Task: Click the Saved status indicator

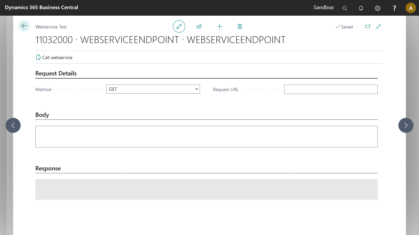Action: pos(344,27)
